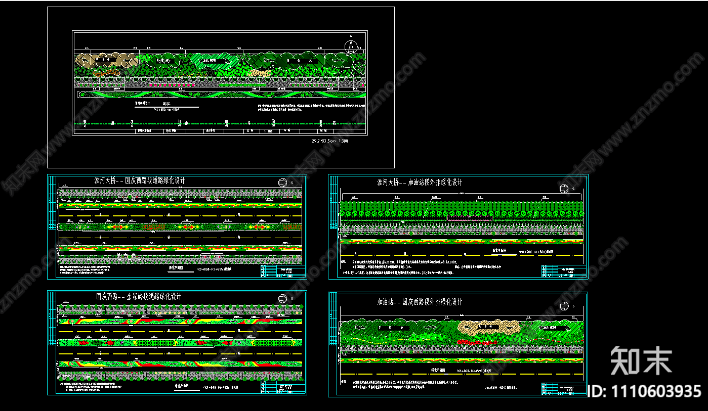Click compass symbol in 加油站--国庆西路段外排 sheet
Image resolution: width=708 pixels, height=411 pixels.
tap(563, 305)
